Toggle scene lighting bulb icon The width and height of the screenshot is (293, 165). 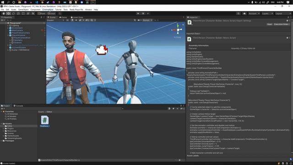pos(72,20)
